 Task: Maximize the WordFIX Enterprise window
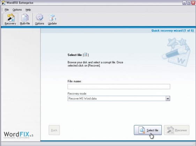click(x=189, y=3)
